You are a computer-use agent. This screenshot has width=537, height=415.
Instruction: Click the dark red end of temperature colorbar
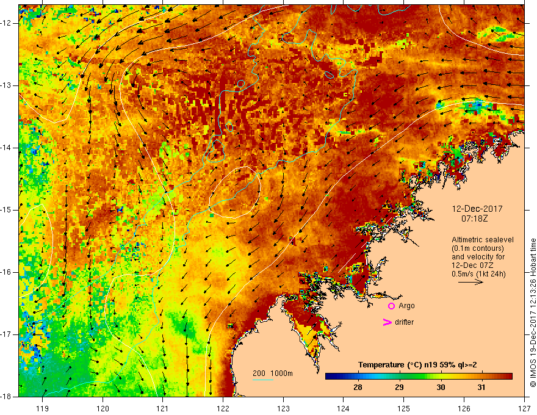pos(508,377)
